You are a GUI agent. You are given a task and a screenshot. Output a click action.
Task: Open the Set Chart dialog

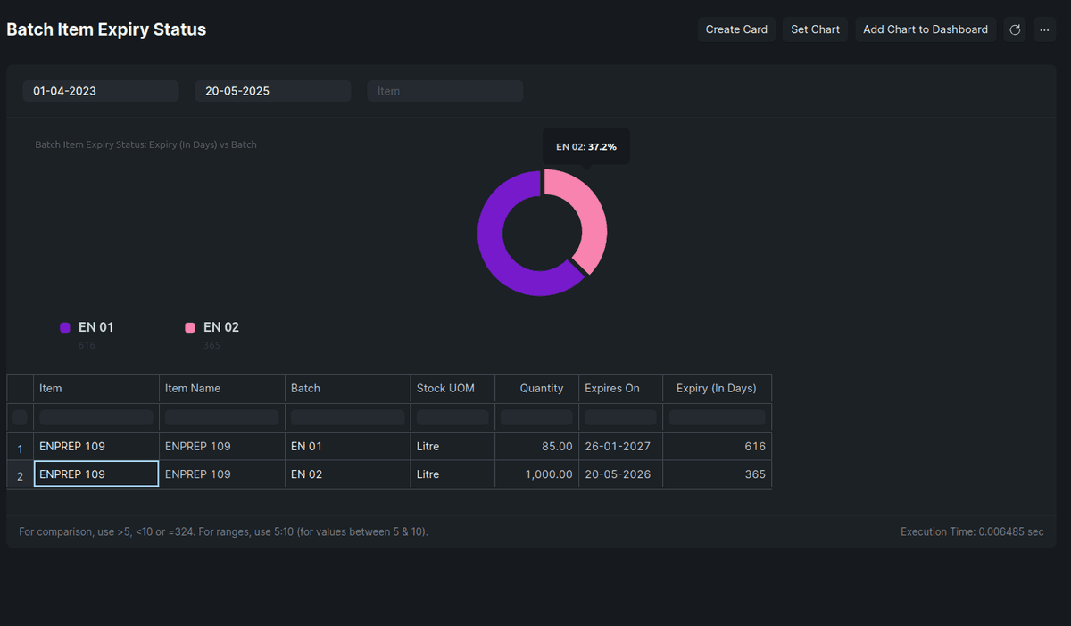815,29
